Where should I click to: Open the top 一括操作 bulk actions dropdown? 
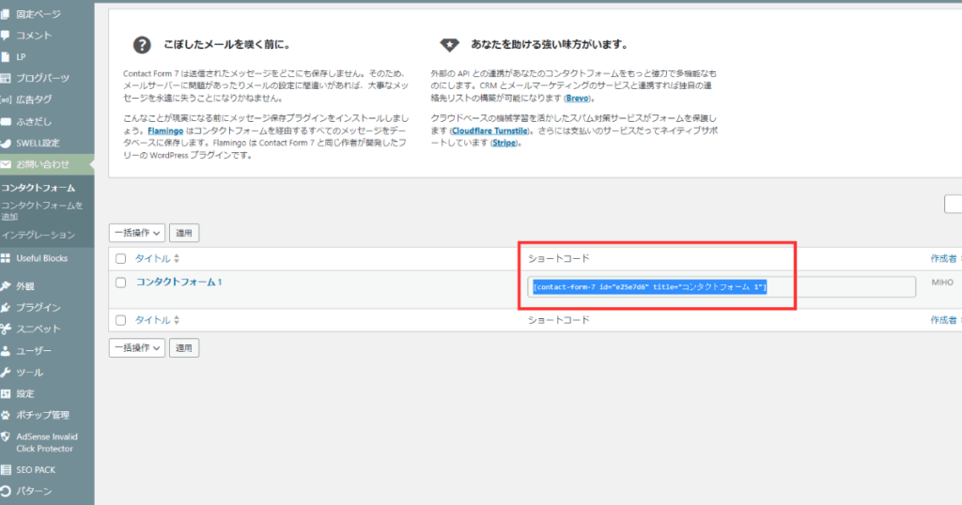tap(137, 233)
